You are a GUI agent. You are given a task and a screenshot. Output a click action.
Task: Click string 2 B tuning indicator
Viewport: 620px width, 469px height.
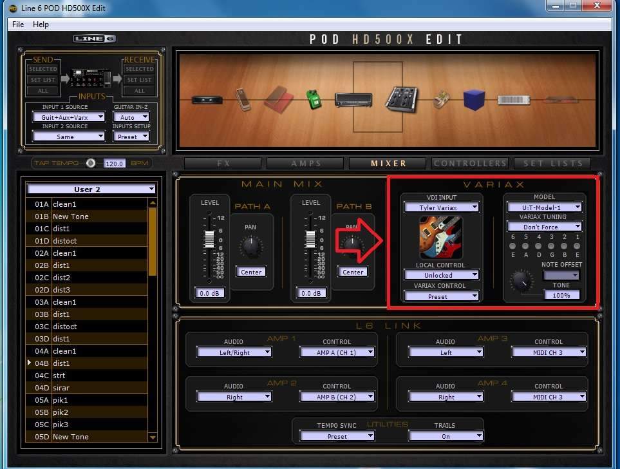(564, 246)
